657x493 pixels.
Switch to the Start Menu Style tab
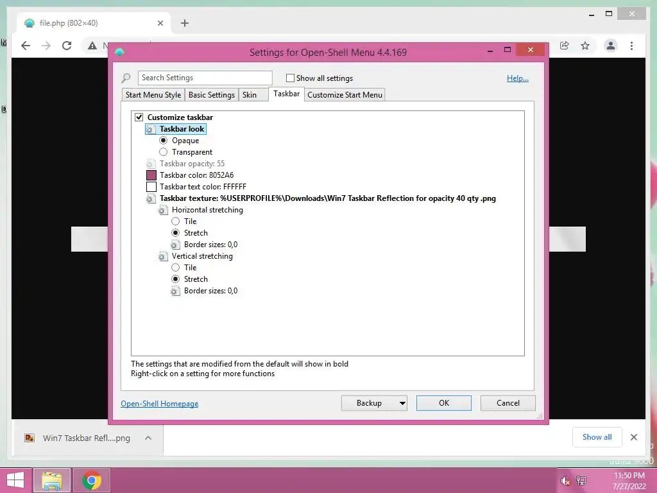click(153, 95)
